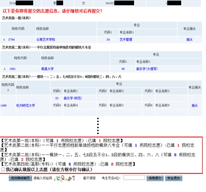206x192 pixels.
Task: Click the 音乐学(师范) major link
Action: 73,98
